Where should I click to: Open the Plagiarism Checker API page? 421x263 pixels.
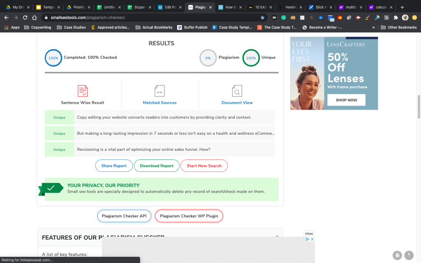[124, 215]
